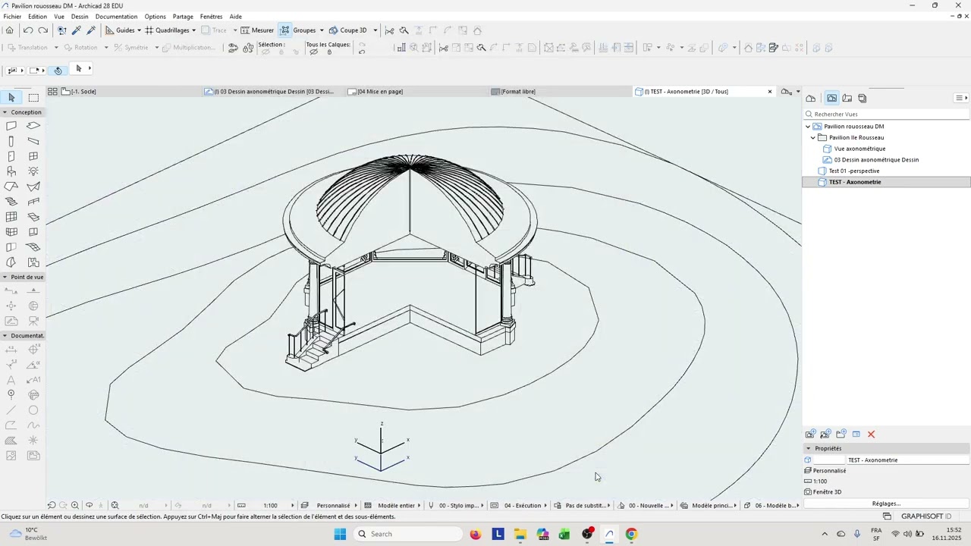Collapse the Propriétés panel section
The image size is (971, 546).
pos(809,448)
